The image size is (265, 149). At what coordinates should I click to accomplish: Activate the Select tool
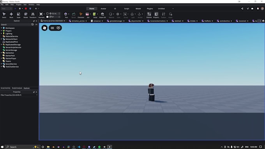(x=4, y=15)
